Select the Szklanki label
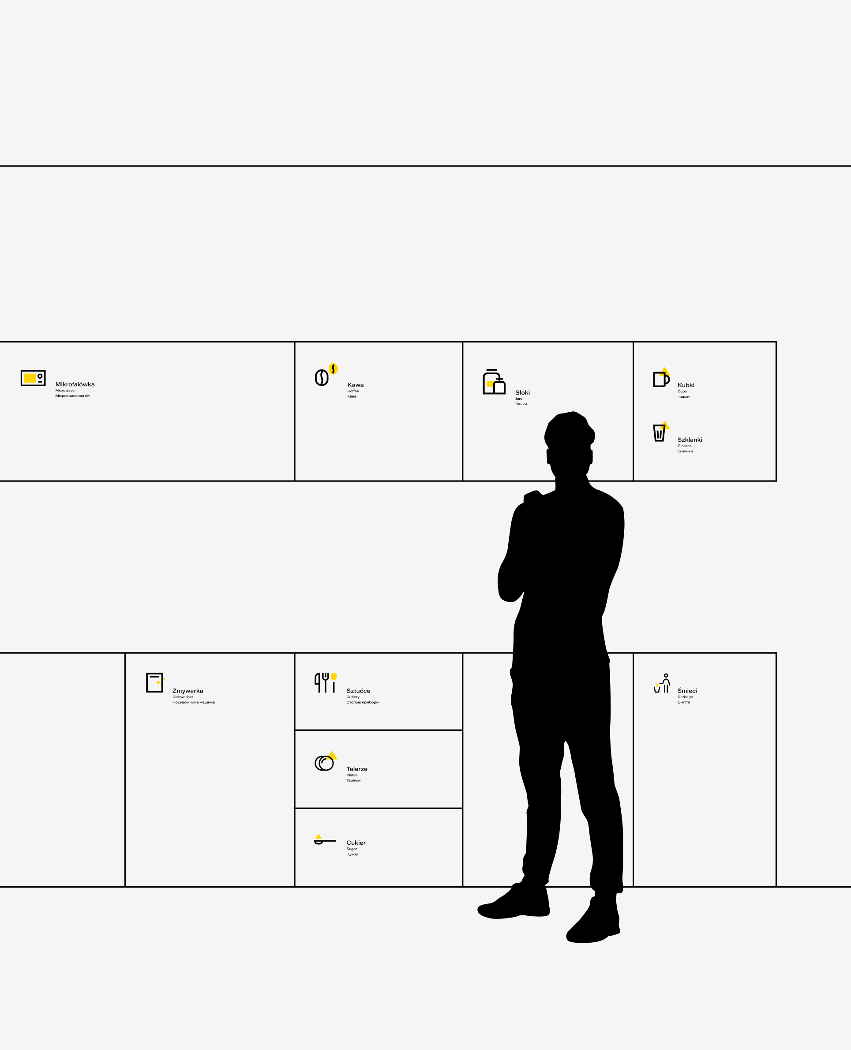851x1050 pixels. pos(690,440)
